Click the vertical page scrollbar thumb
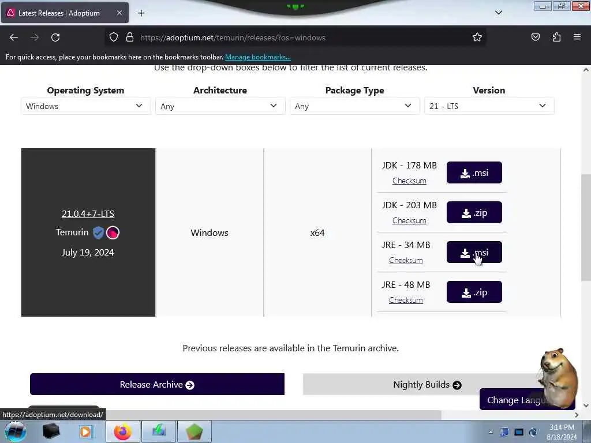591x443 pixels. [586, 228]
